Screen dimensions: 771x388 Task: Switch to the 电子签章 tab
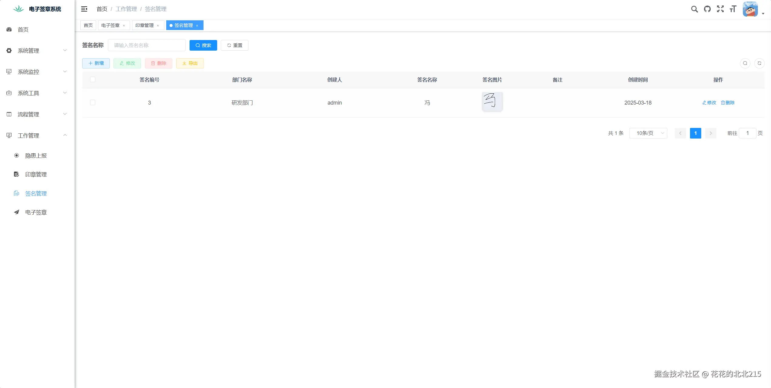pos(110,25)
